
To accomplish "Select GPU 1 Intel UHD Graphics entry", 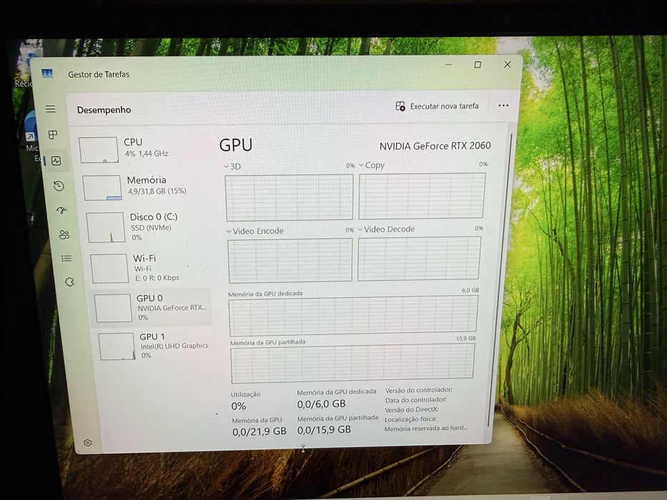I will (154, 346).
